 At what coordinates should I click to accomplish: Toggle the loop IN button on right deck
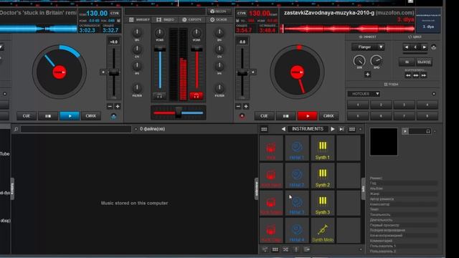[407, 62]
